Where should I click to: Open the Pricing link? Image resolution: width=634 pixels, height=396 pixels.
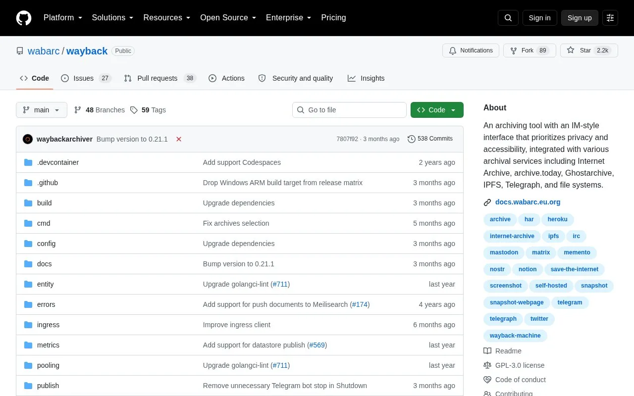(333, 18)
